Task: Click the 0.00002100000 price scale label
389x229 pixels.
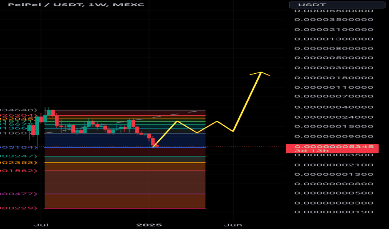Action: [x=333, y=30]
